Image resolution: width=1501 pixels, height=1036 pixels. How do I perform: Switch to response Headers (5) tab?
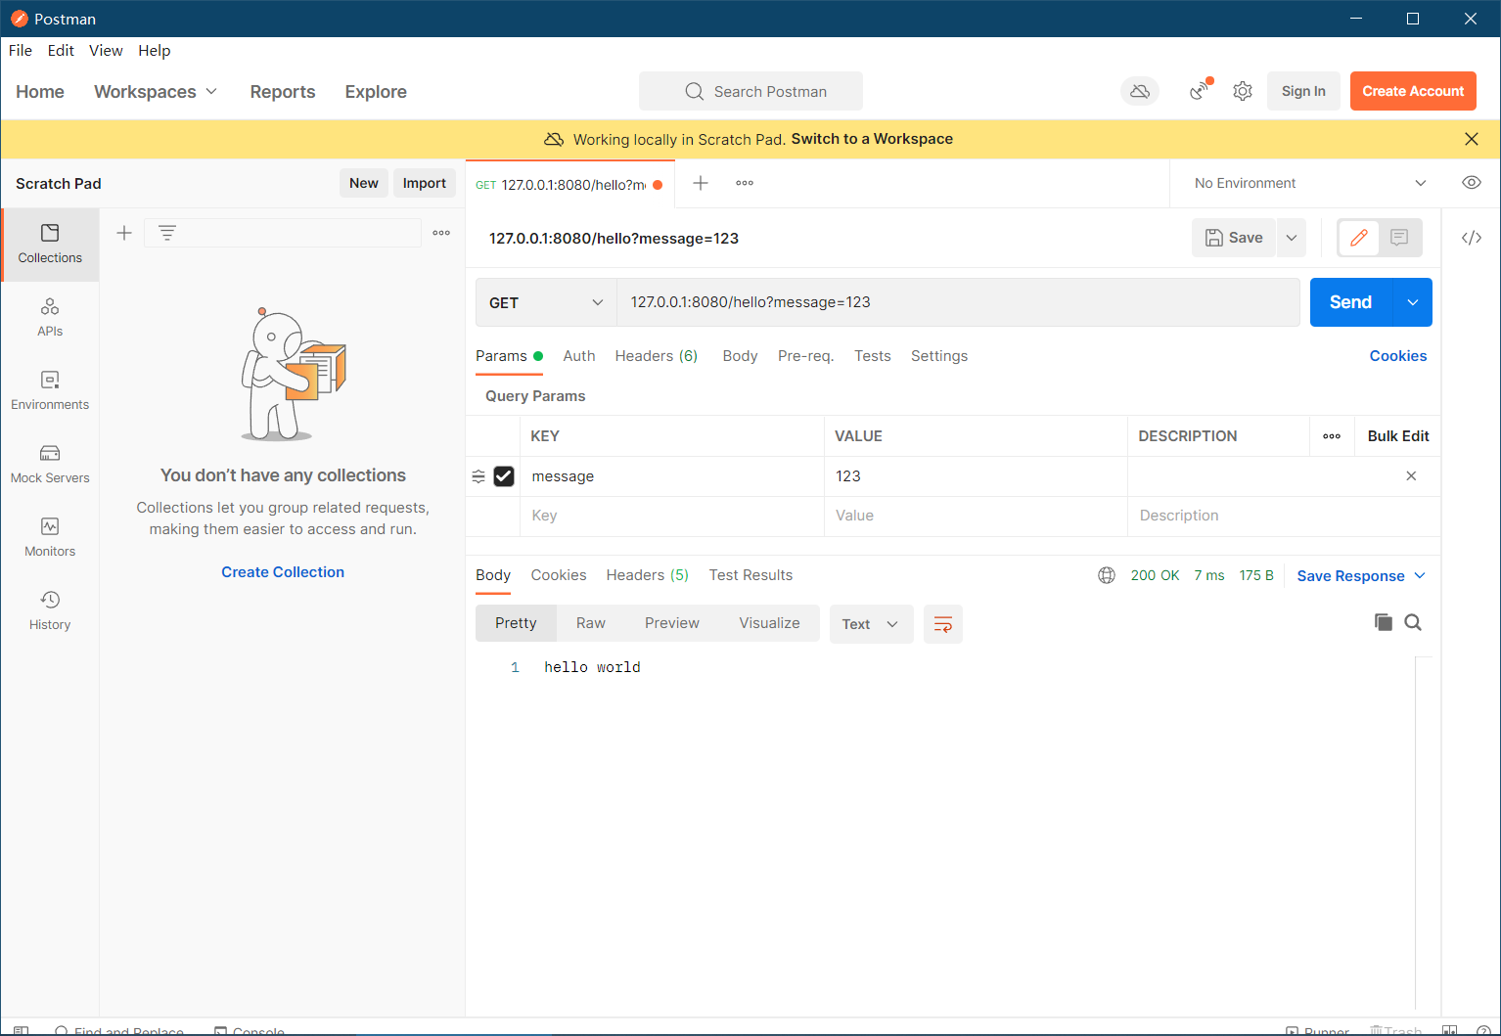coord(648,575)
